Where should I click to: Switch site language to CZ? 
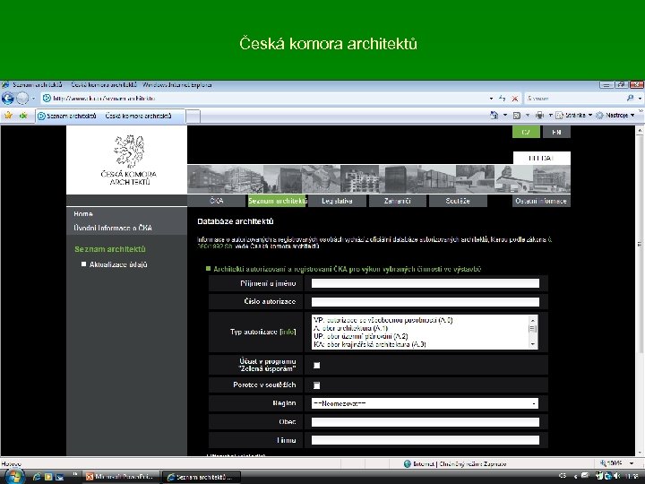point(526,132)
